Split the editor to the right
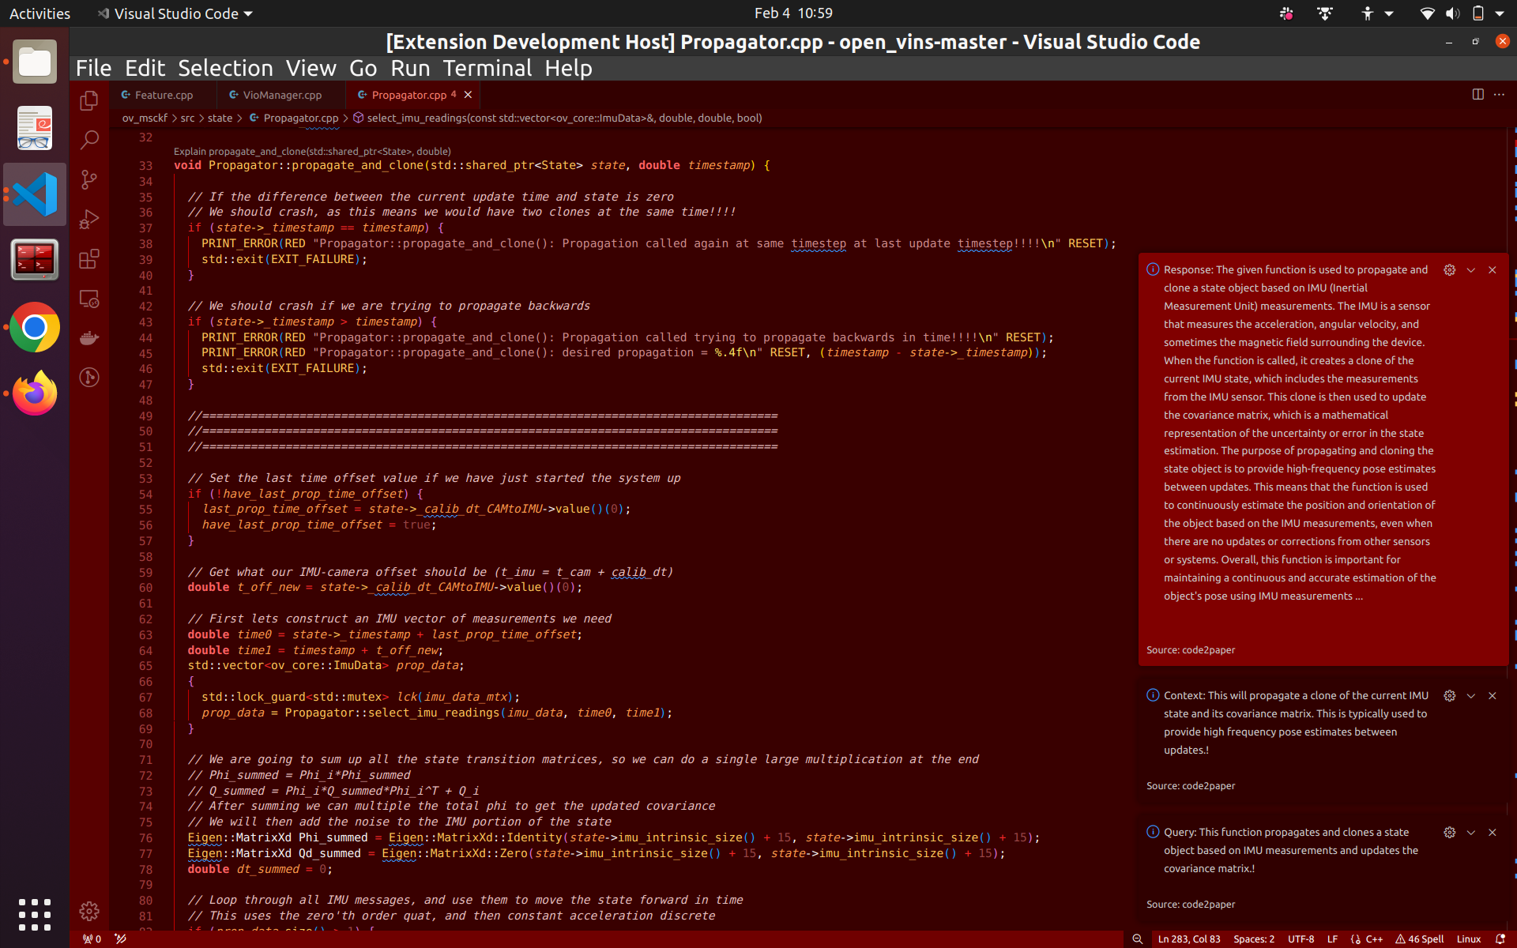 point(1477,95)
